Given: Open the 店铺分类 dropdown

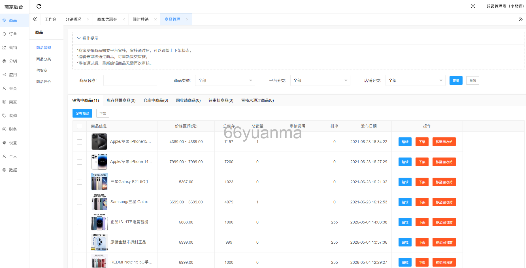Looking at the screenshot, I should pyautogui.click(x=416, y=80).
